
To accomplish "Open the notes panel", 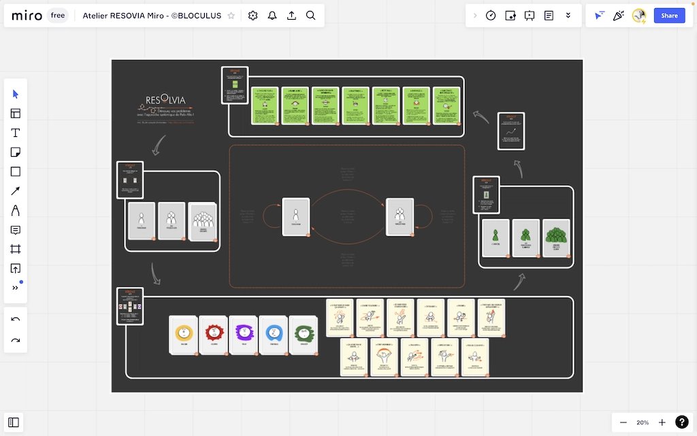I will tap(549, 16).
